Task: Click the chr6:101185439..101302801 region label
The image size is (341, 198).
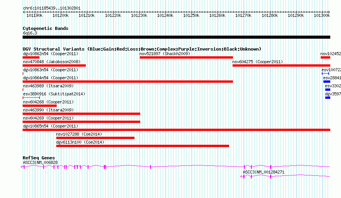Action: pyautogui.click(x=52, y=8)
